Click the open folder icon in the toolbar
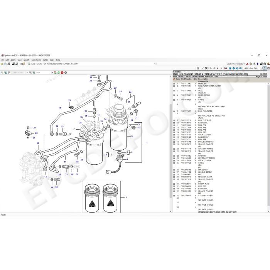270x270 pixels. click(2, 64)
